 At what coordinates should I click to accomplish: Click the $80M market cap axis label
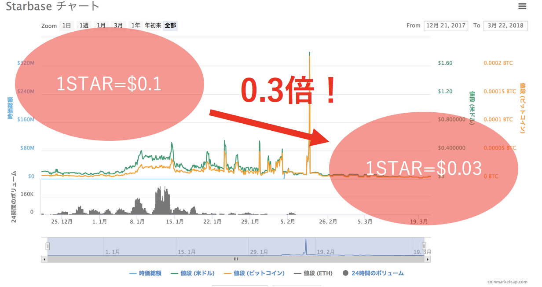(x=27, y=148)
